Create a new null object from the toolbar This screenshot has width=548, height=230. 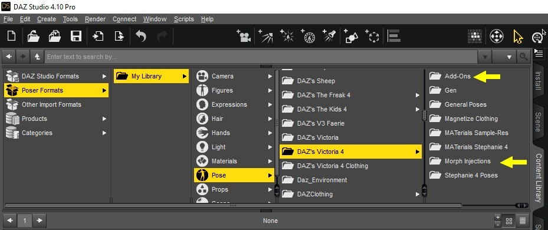(372, 36)
